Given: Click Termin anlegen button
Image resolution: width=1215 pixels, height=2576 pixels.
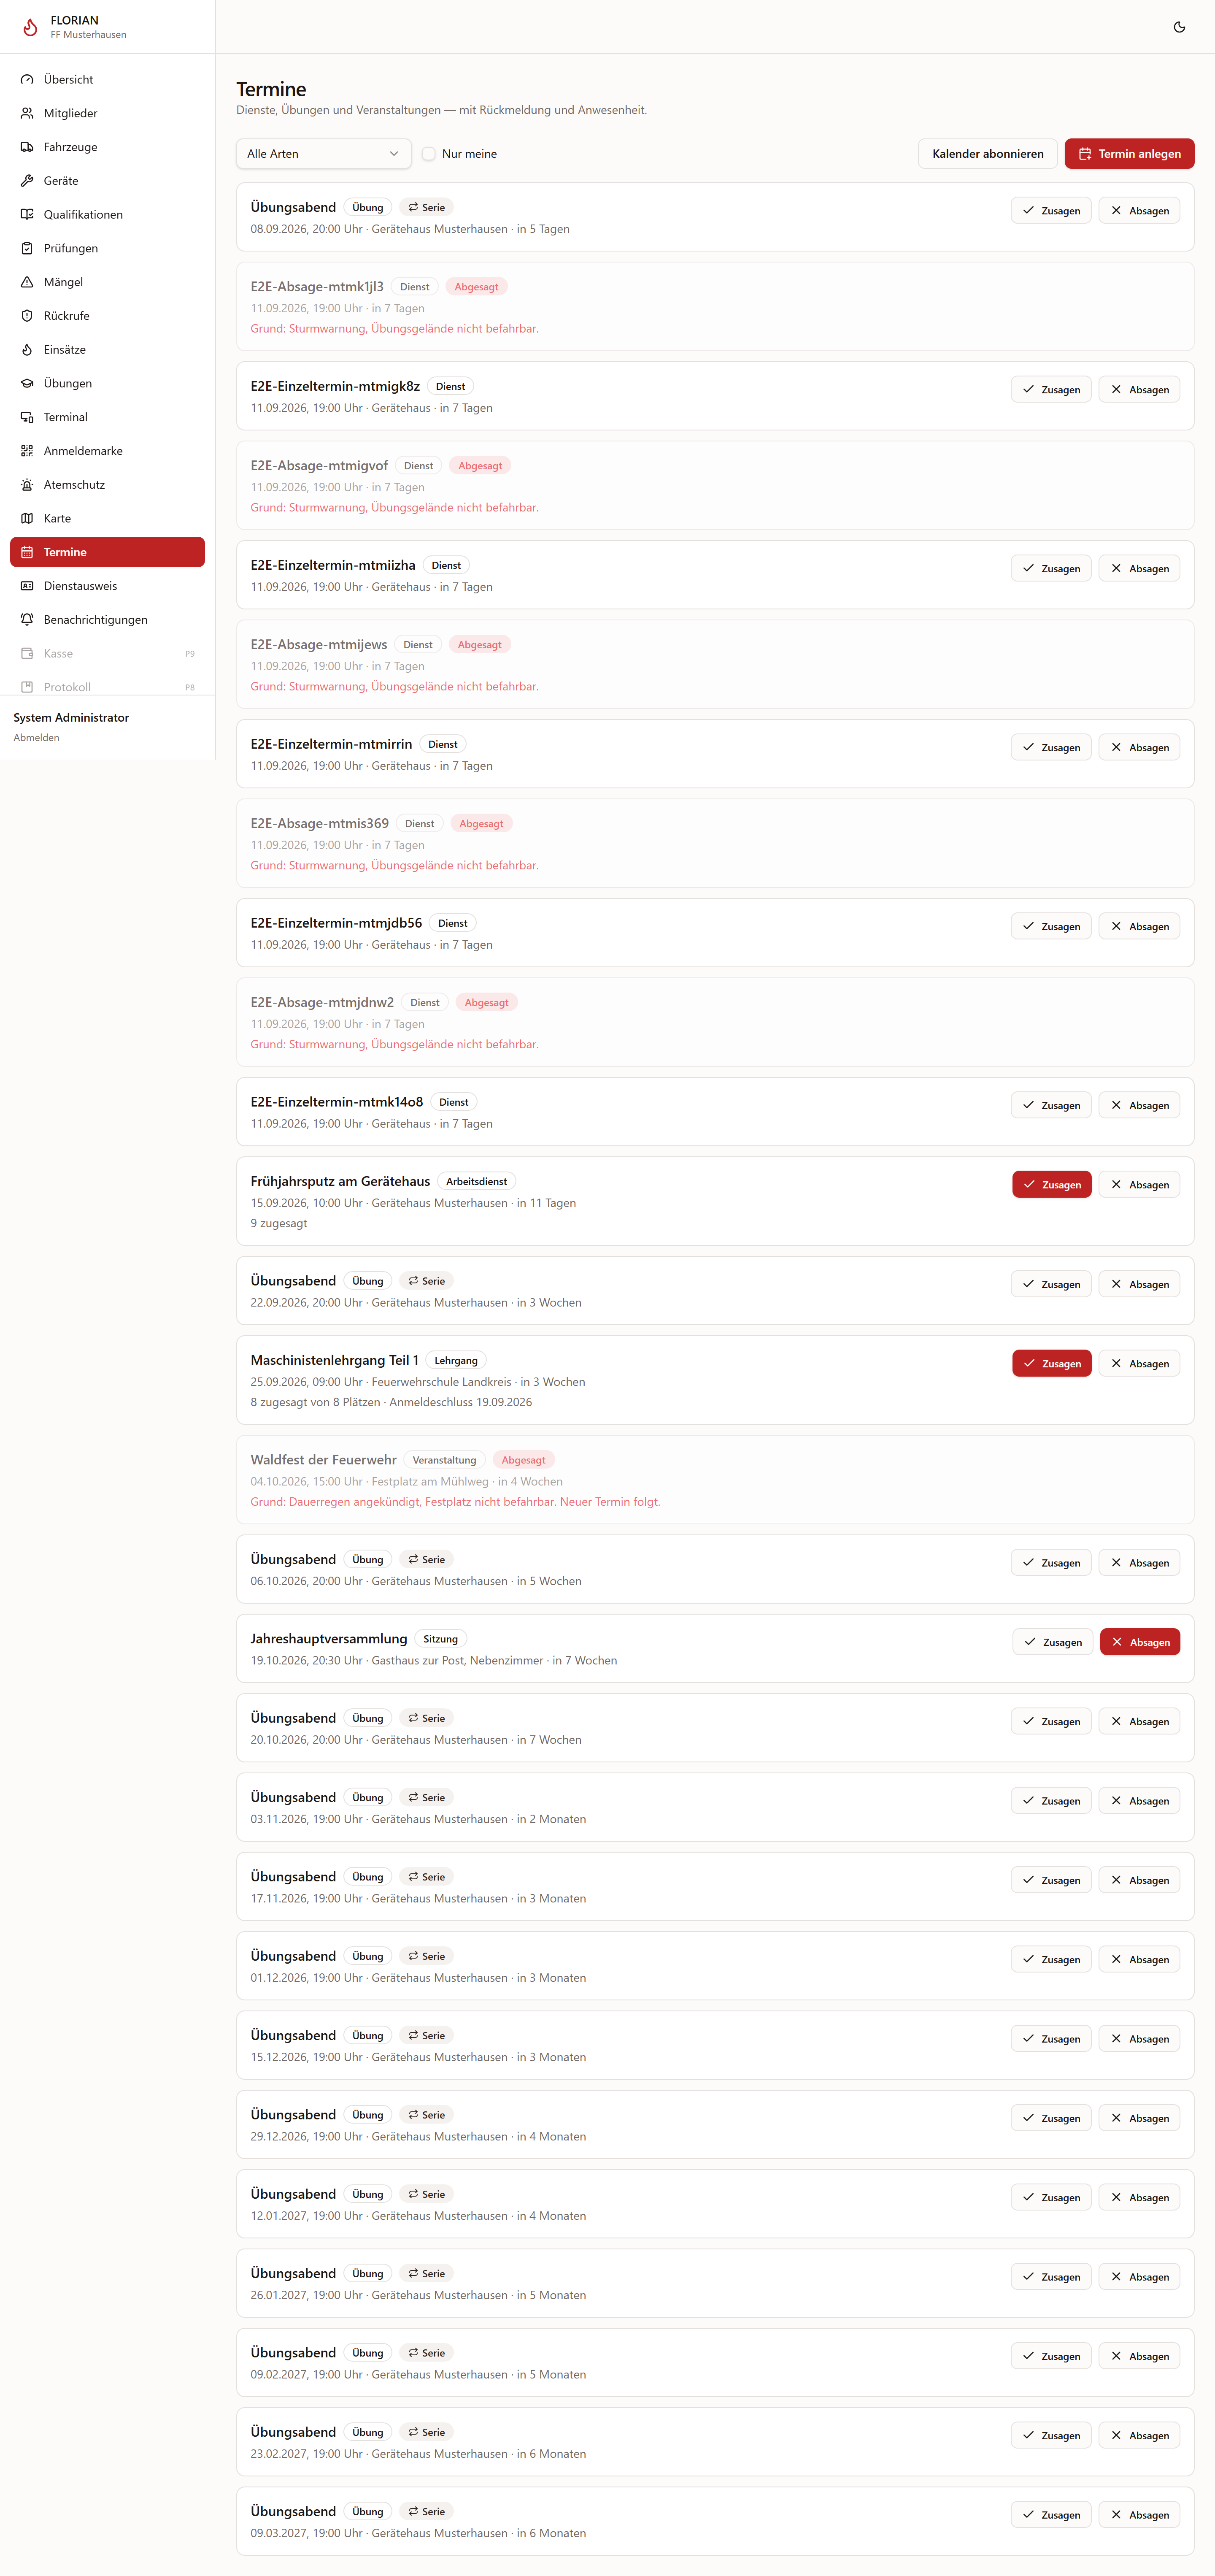Looking at the screenshot, I should [1129, 154].
